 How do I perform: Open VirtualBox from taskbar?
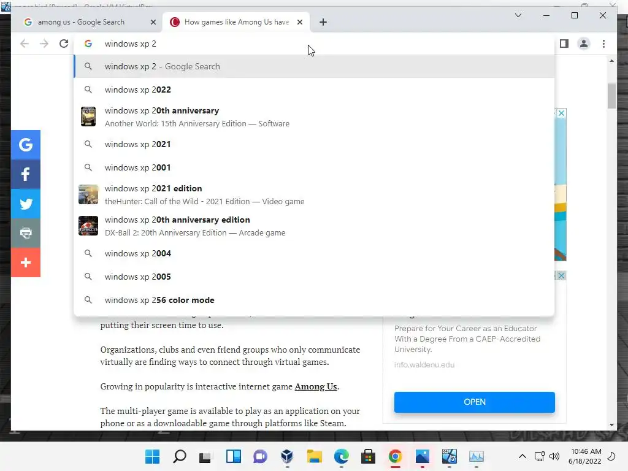tap(287, 456)
